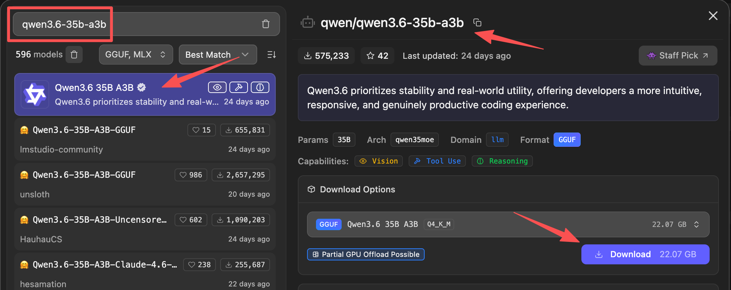Select the lmstudio-community Qwen3.6-35B-A3B-GGUF result

145,140
